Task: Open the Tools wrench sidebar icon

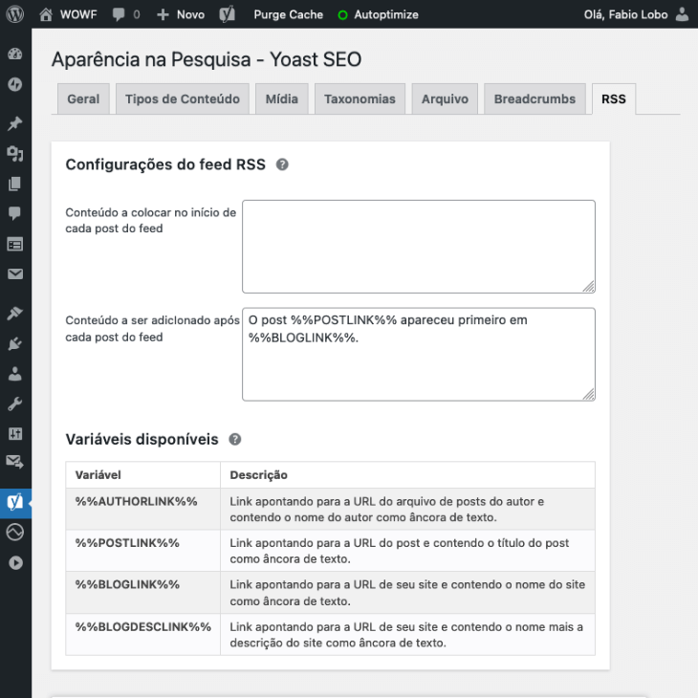Action: coord(15,404)
